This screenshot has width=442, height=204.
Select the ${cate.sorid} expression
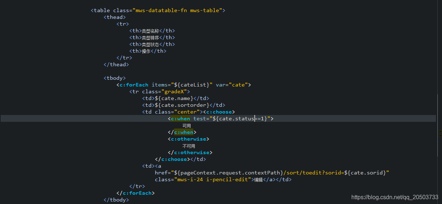(365, 173)
